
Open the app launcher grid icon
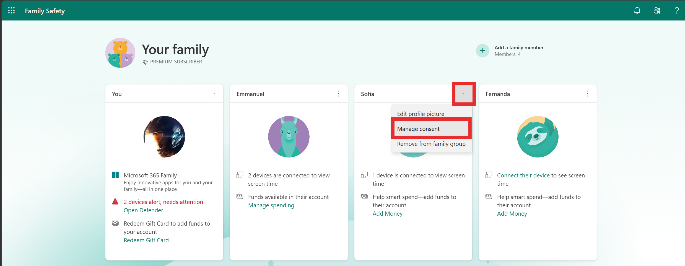click(x=11, y=11)
